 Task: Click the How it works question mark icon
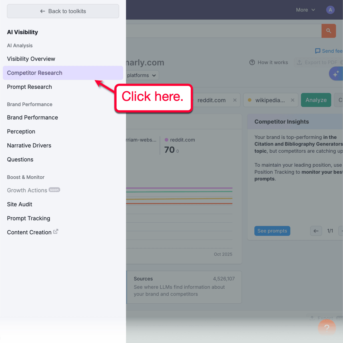click(252, 62)
